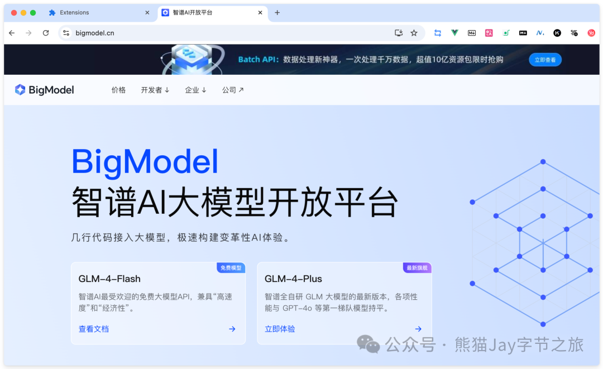603x369 pixels.
Task: Click 查看文档 on the GLM-4-Flash card
Action: point(93,329)
